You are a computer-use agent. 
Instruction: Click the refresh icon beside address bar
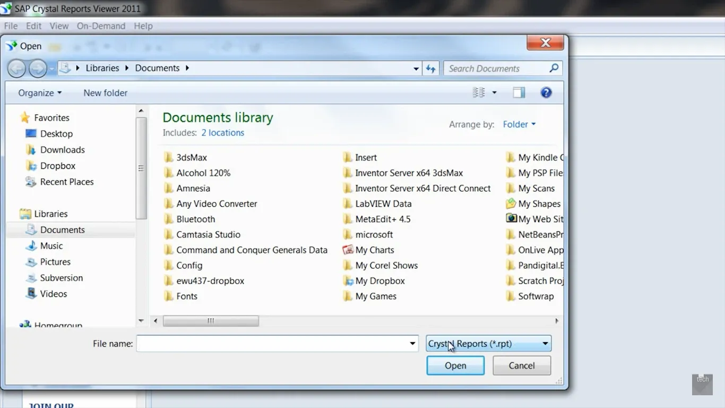point(431,69)
